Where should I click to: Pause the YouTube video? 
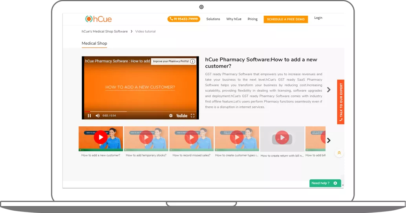point(89,116)
